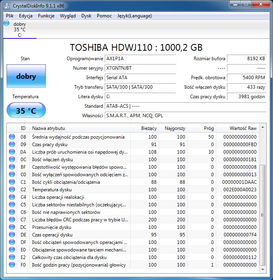The height and width of the screenshot is (280, 273).
Task: Click the status orb for attribute BF
Action: click(x=12, y=167)
